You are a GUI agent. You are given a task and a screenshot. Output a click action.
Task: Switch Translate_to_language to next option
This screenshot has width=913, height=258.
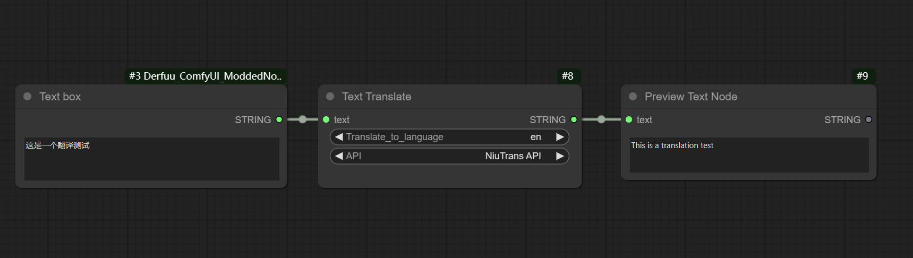click(x=560, y=137)
